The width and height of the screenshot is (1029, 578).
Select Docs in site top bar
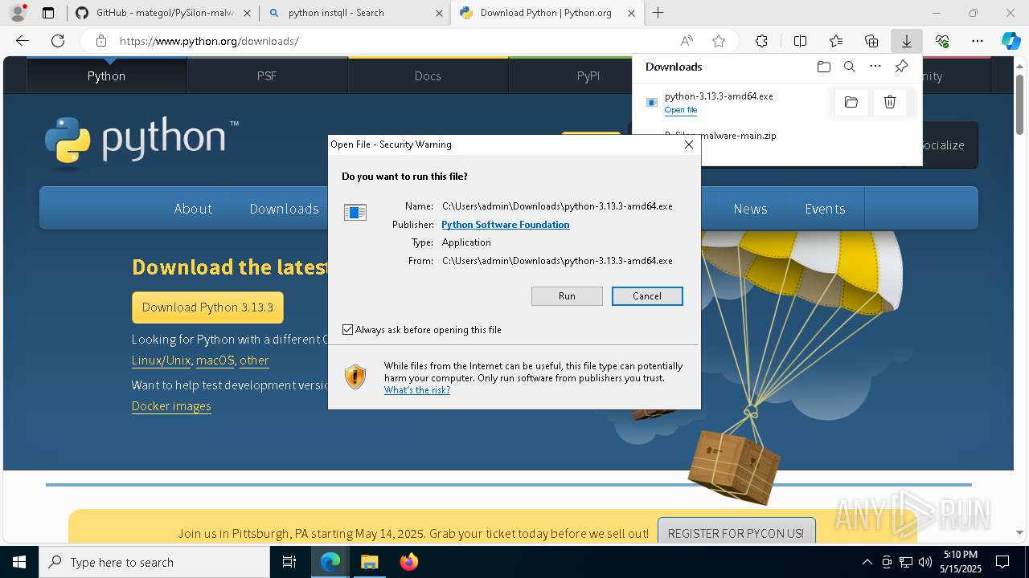[x=428, y=75]
